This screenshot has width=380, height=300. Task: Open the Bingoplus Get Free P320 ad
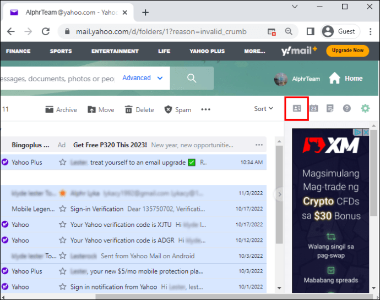click(x=133, y=145)
